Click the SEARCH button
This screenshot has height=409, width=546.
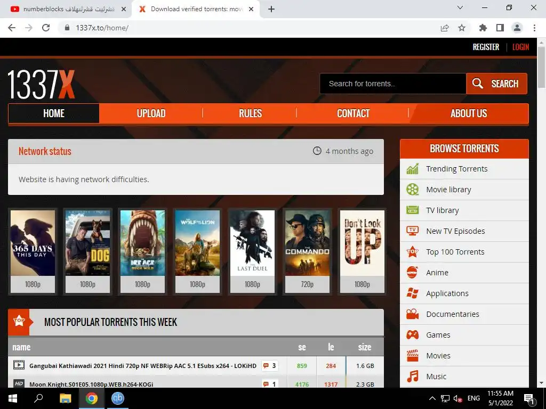tap(496, 84)
